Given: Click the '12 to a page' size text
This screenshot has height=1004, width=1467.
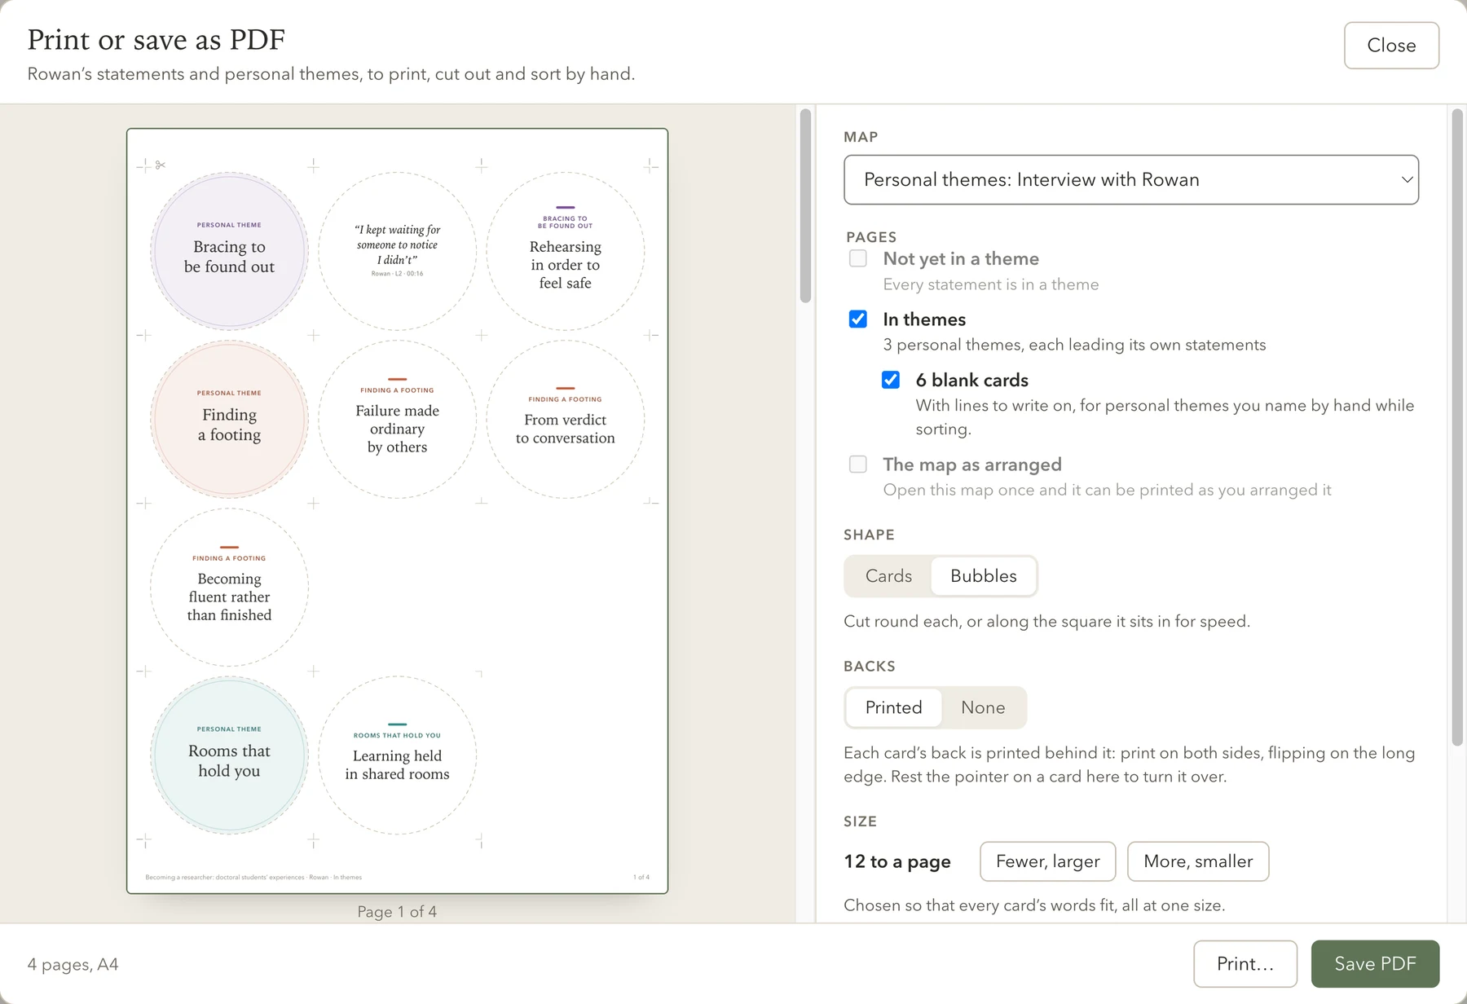Looking at the screenshot, I should [x=897, y=861].
